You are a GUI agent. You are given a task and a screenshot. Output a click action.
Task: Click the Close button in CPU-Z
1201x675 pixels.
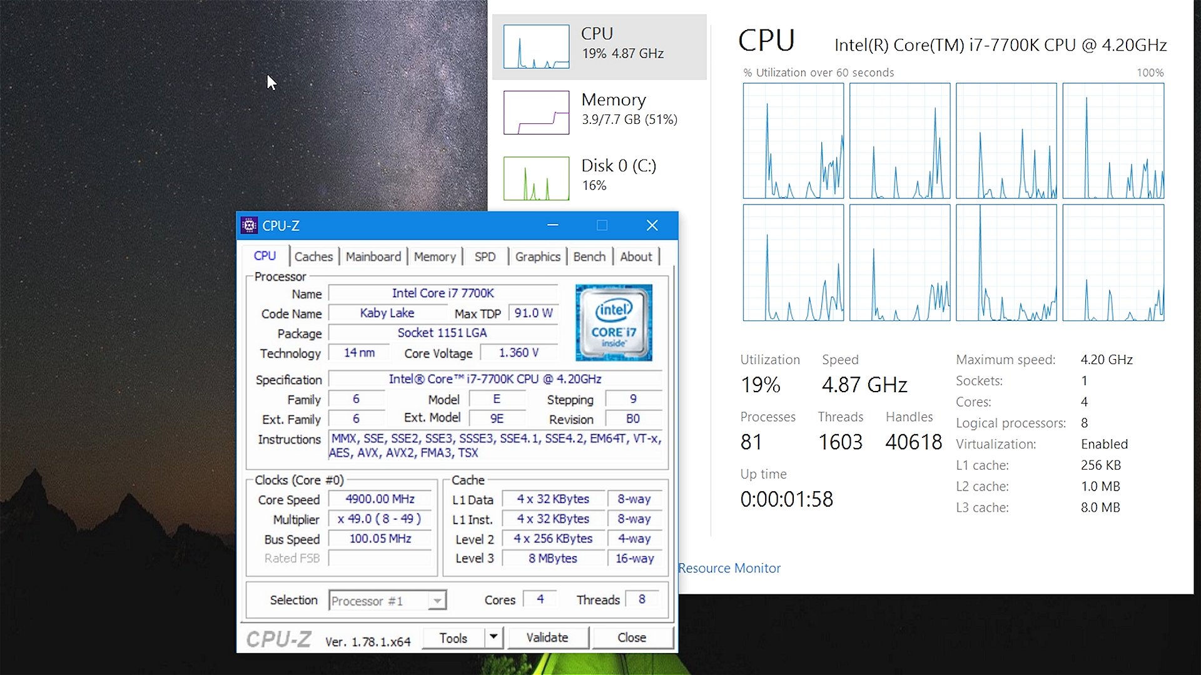tap(632, 637)
